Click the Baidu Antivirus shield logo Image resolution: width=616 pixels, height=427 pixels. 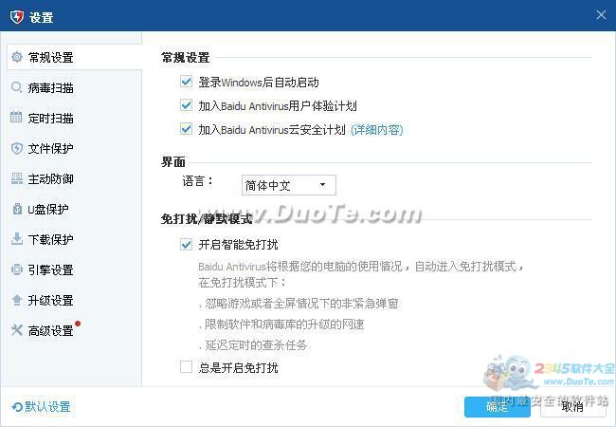[17, 17]
